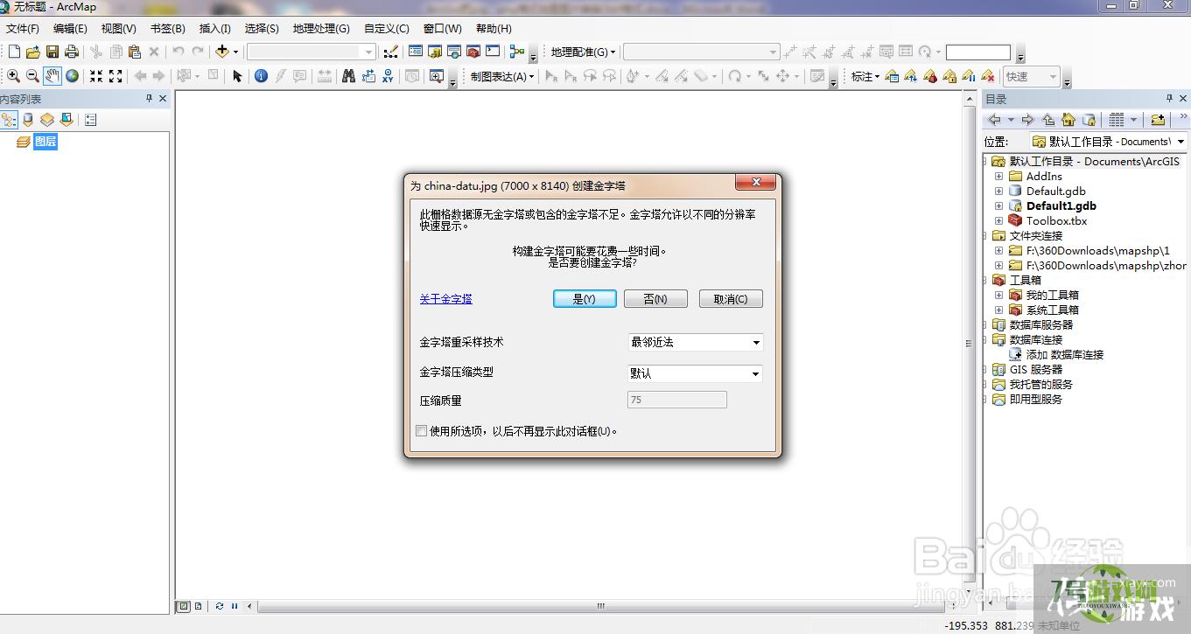Open the 窗口(W) menu

442,29
